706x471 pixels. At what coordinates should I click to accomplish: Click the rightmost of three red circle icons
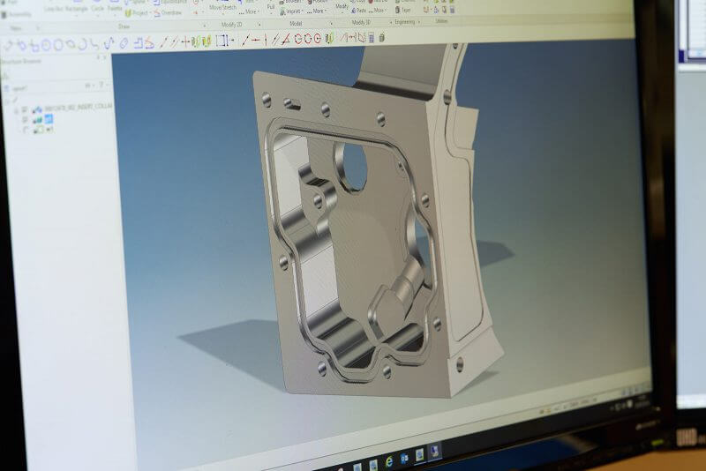[318, 39]
